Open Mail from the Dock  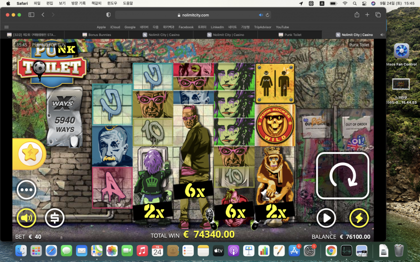(82, 251)
